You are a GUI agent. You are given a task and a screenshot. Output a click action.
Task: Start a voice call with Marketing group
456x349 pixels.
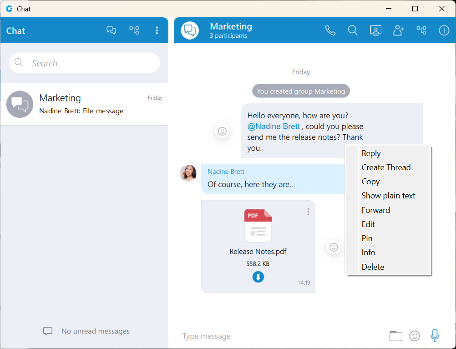330,30
